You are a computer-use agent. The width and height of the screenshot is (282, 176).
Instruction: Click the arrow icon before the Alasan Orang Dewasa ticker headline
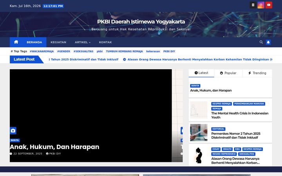[x=125, y=59]
